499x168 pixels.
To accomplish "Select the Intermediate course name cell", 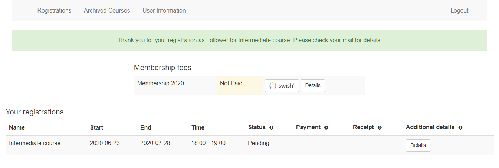I will [x=35, y=143].
